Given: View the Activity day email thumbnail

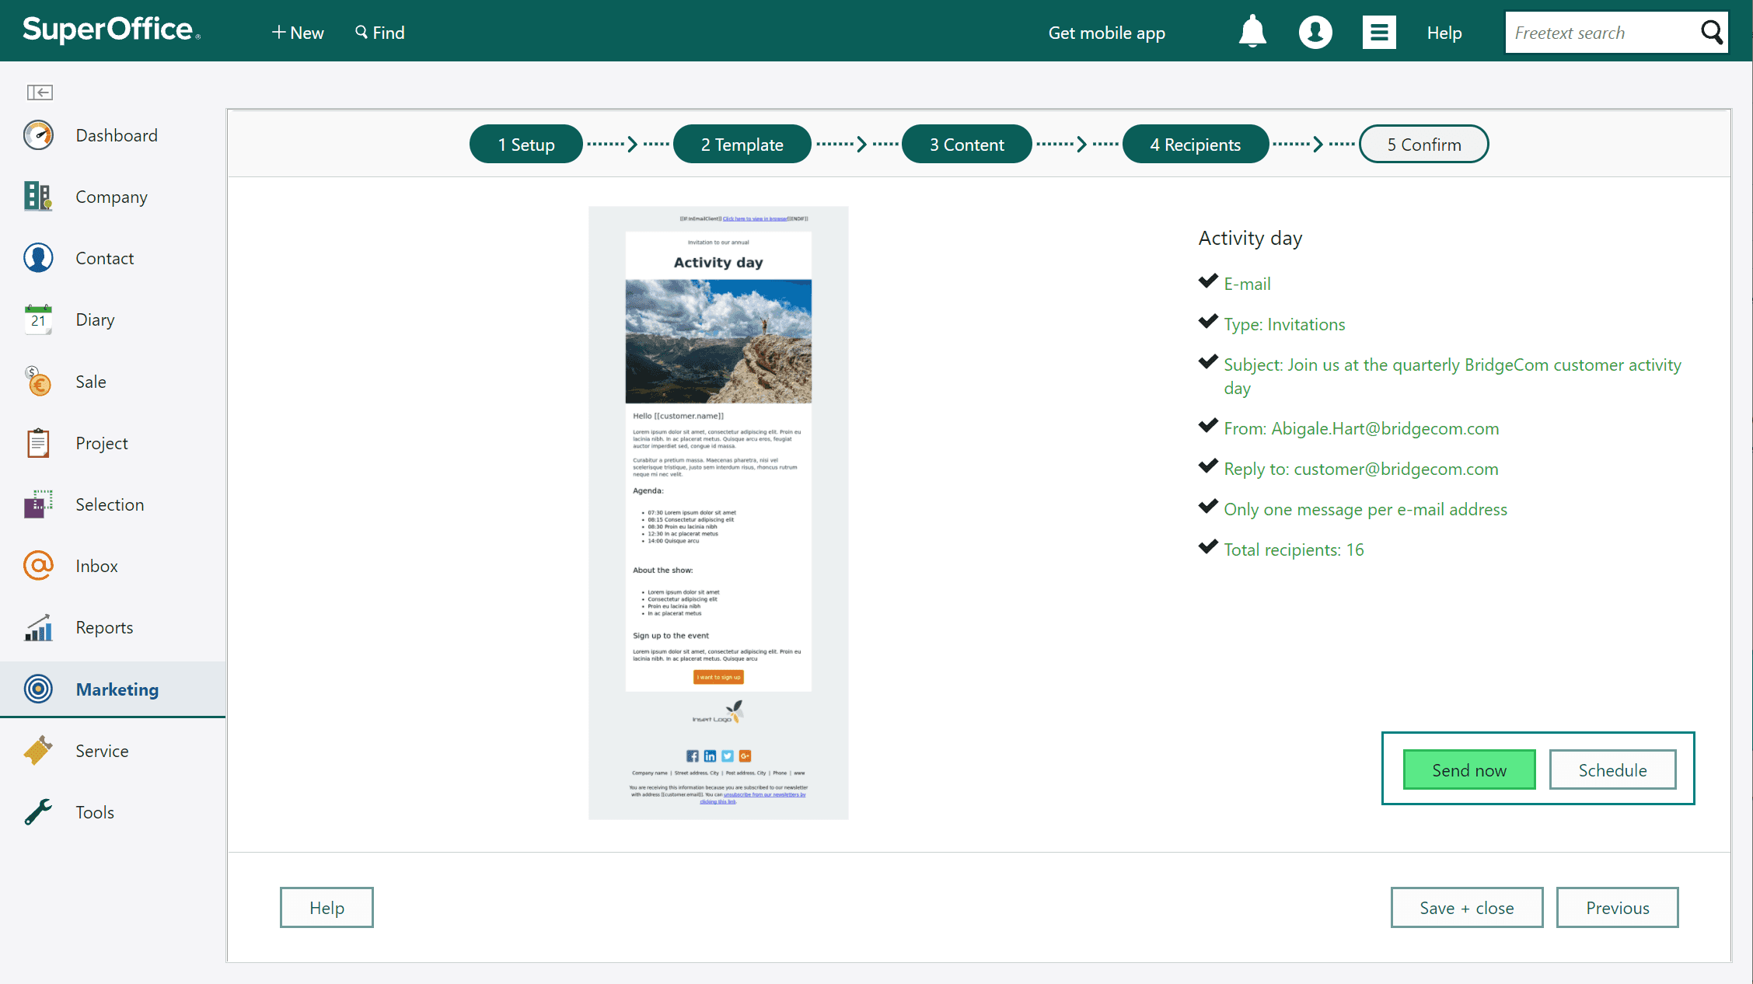Looking at the screenshot, I should click(719, 512).
